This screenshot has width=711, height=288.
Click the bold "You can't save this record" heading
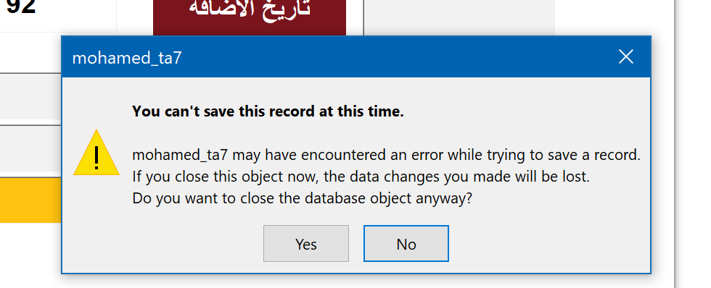268,111
